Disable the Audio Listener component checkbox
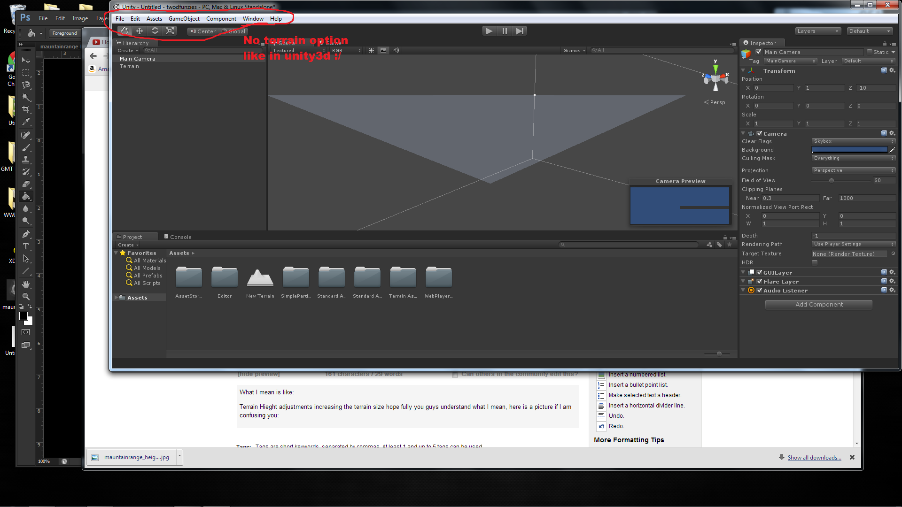The image size is (902, 507). click(759, 290)
